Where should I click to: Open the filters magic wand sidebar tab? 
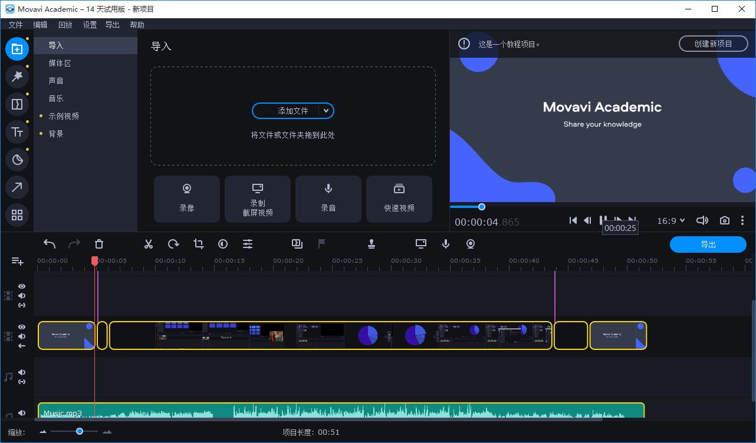pos(17,77)
